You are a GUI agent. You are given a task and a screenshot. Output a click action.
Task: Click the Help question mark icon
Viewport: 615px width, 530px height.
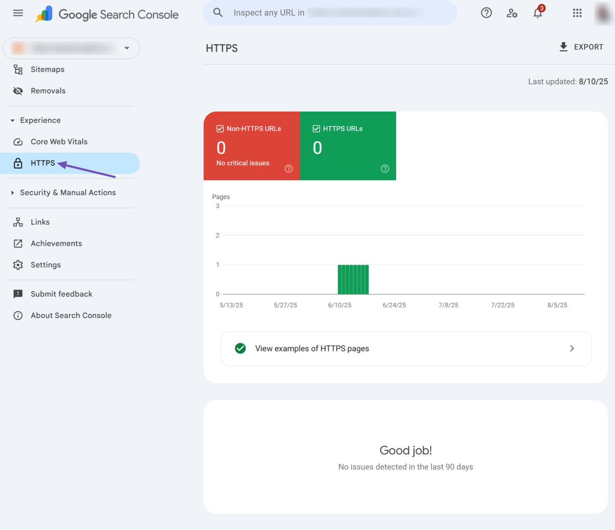[x=486, y=13]
